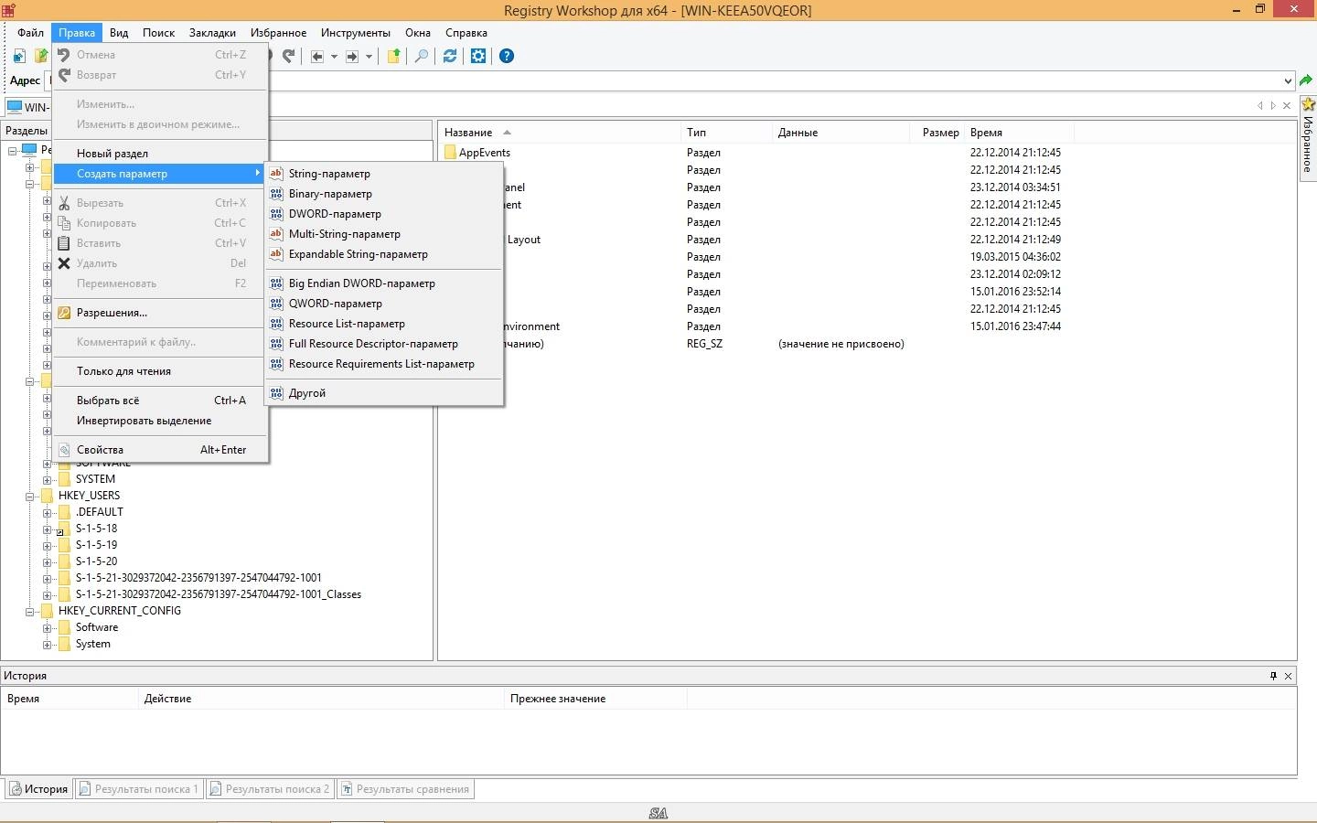Viewport: 1317px width, 823px height.
Task: Close the current WIN- registry tab
Action: (1287, 106)
